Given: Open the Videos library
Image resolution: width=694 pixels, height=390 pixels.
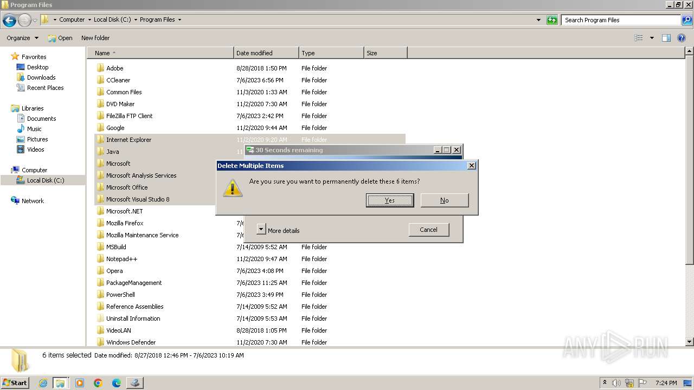Looking at the screenshot, I should pyautogui.click(x=35, y=149).
